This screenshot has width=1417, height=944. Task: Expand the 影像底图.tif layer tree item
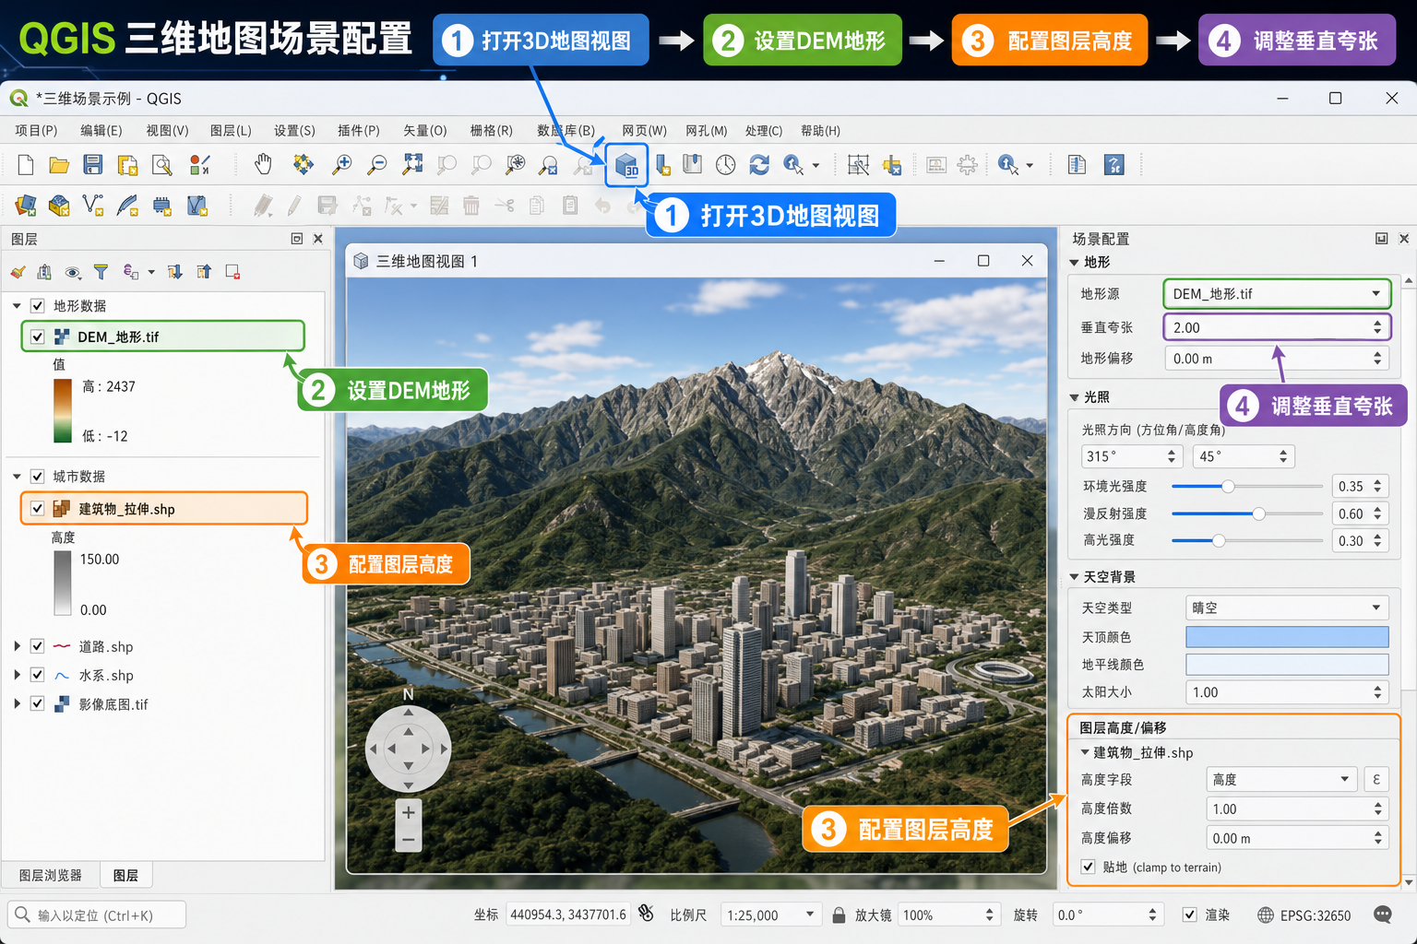pos(18,703)
